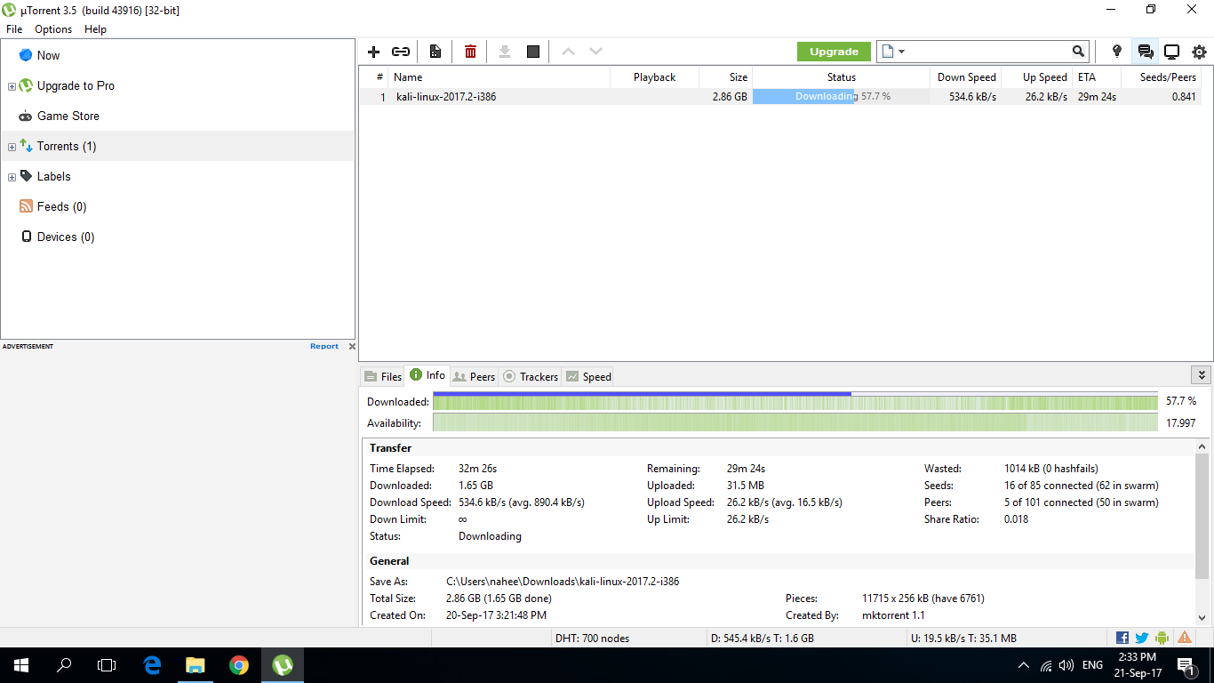Click the Info pane vertical scrollbar
This screenshot has width=1214, height=683.
(1202, 532)
